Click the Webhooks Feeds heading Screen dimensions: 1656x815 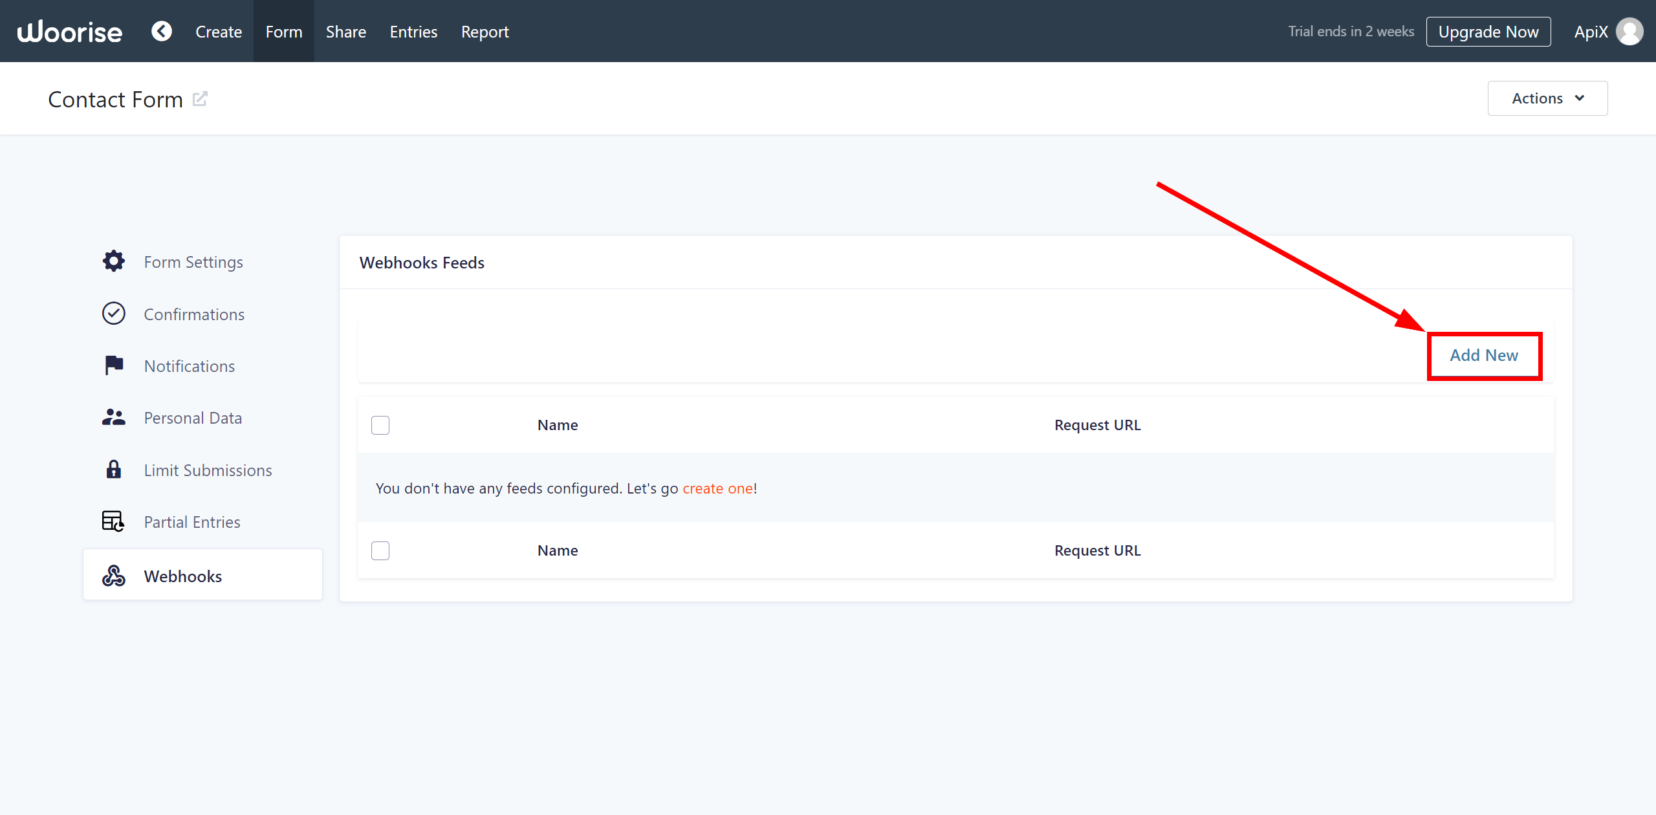tap(422, 263)
